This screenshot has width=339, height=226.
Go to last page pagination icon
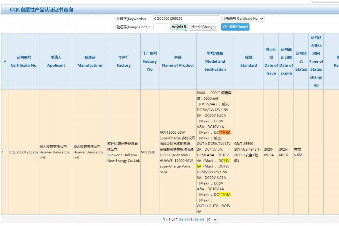pyautogui.click(x=202, y=220)
